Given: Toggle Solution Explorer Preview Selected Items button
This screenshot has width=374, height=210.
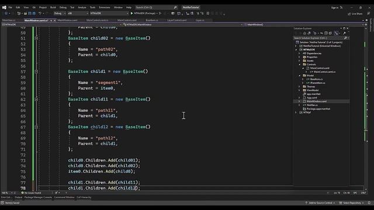Looking at the screenshot, I should coord(337,33).
